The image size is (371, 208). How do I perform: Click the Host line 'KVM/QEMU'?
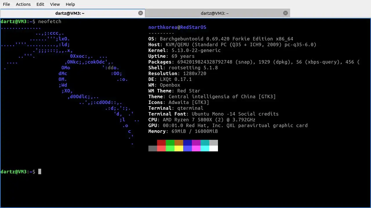[x=177, y=44]
